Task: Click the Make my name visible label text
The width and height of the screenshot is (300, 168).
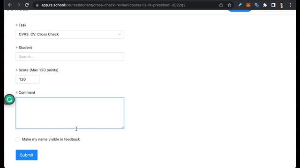Action: tap(51, 139)
